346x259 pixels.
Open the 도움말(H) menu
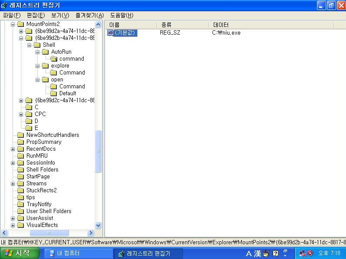tap(121, 16)
